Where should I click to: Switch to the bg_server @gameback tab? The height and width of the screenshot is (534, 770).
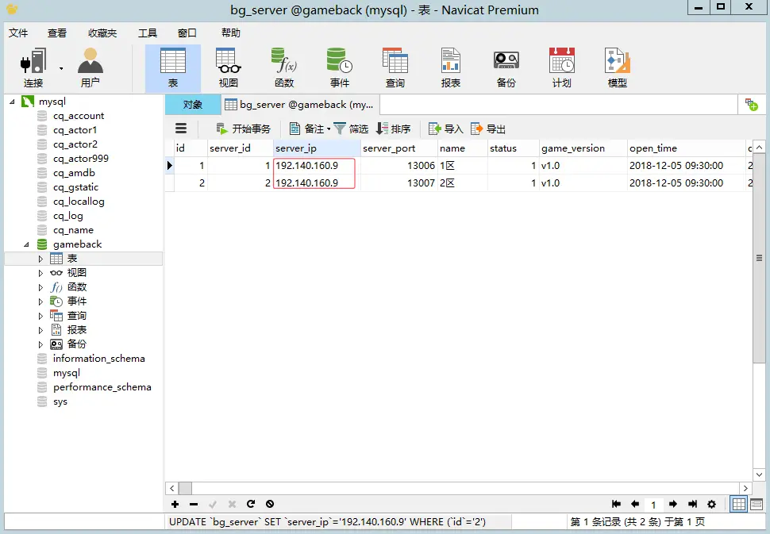(299, 105)
